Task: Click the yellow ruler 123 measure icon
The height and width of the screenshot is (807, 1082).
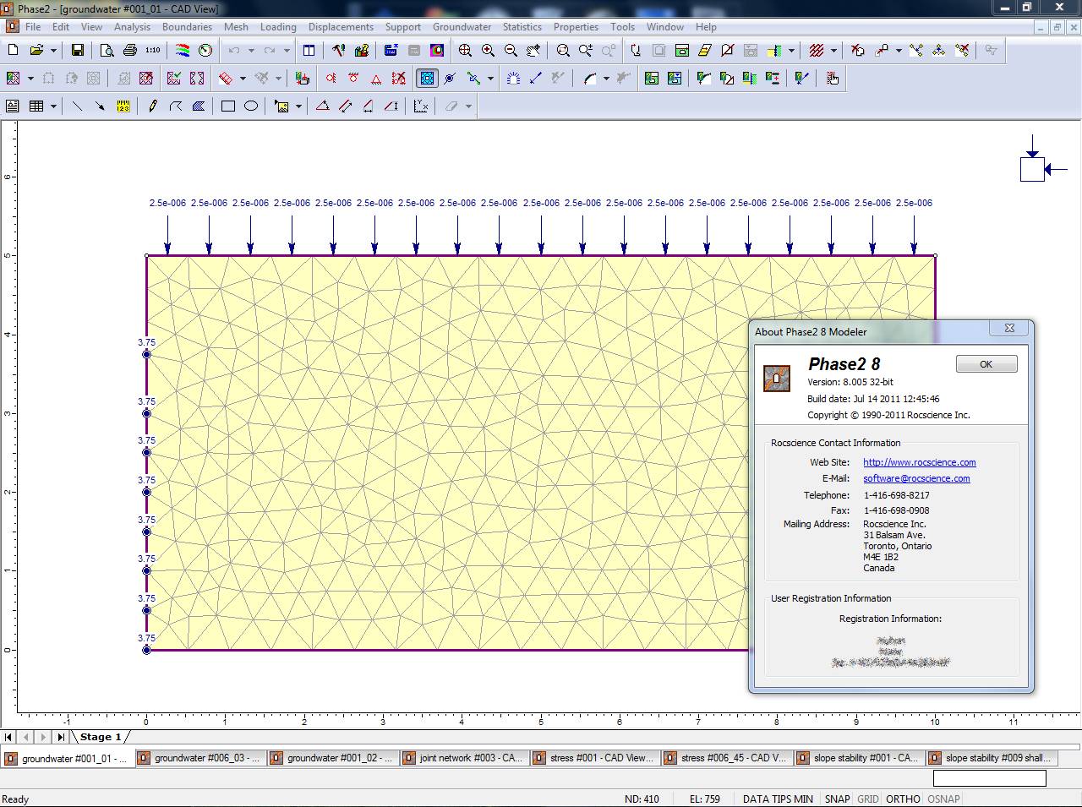Action: [x=123, y=106]
